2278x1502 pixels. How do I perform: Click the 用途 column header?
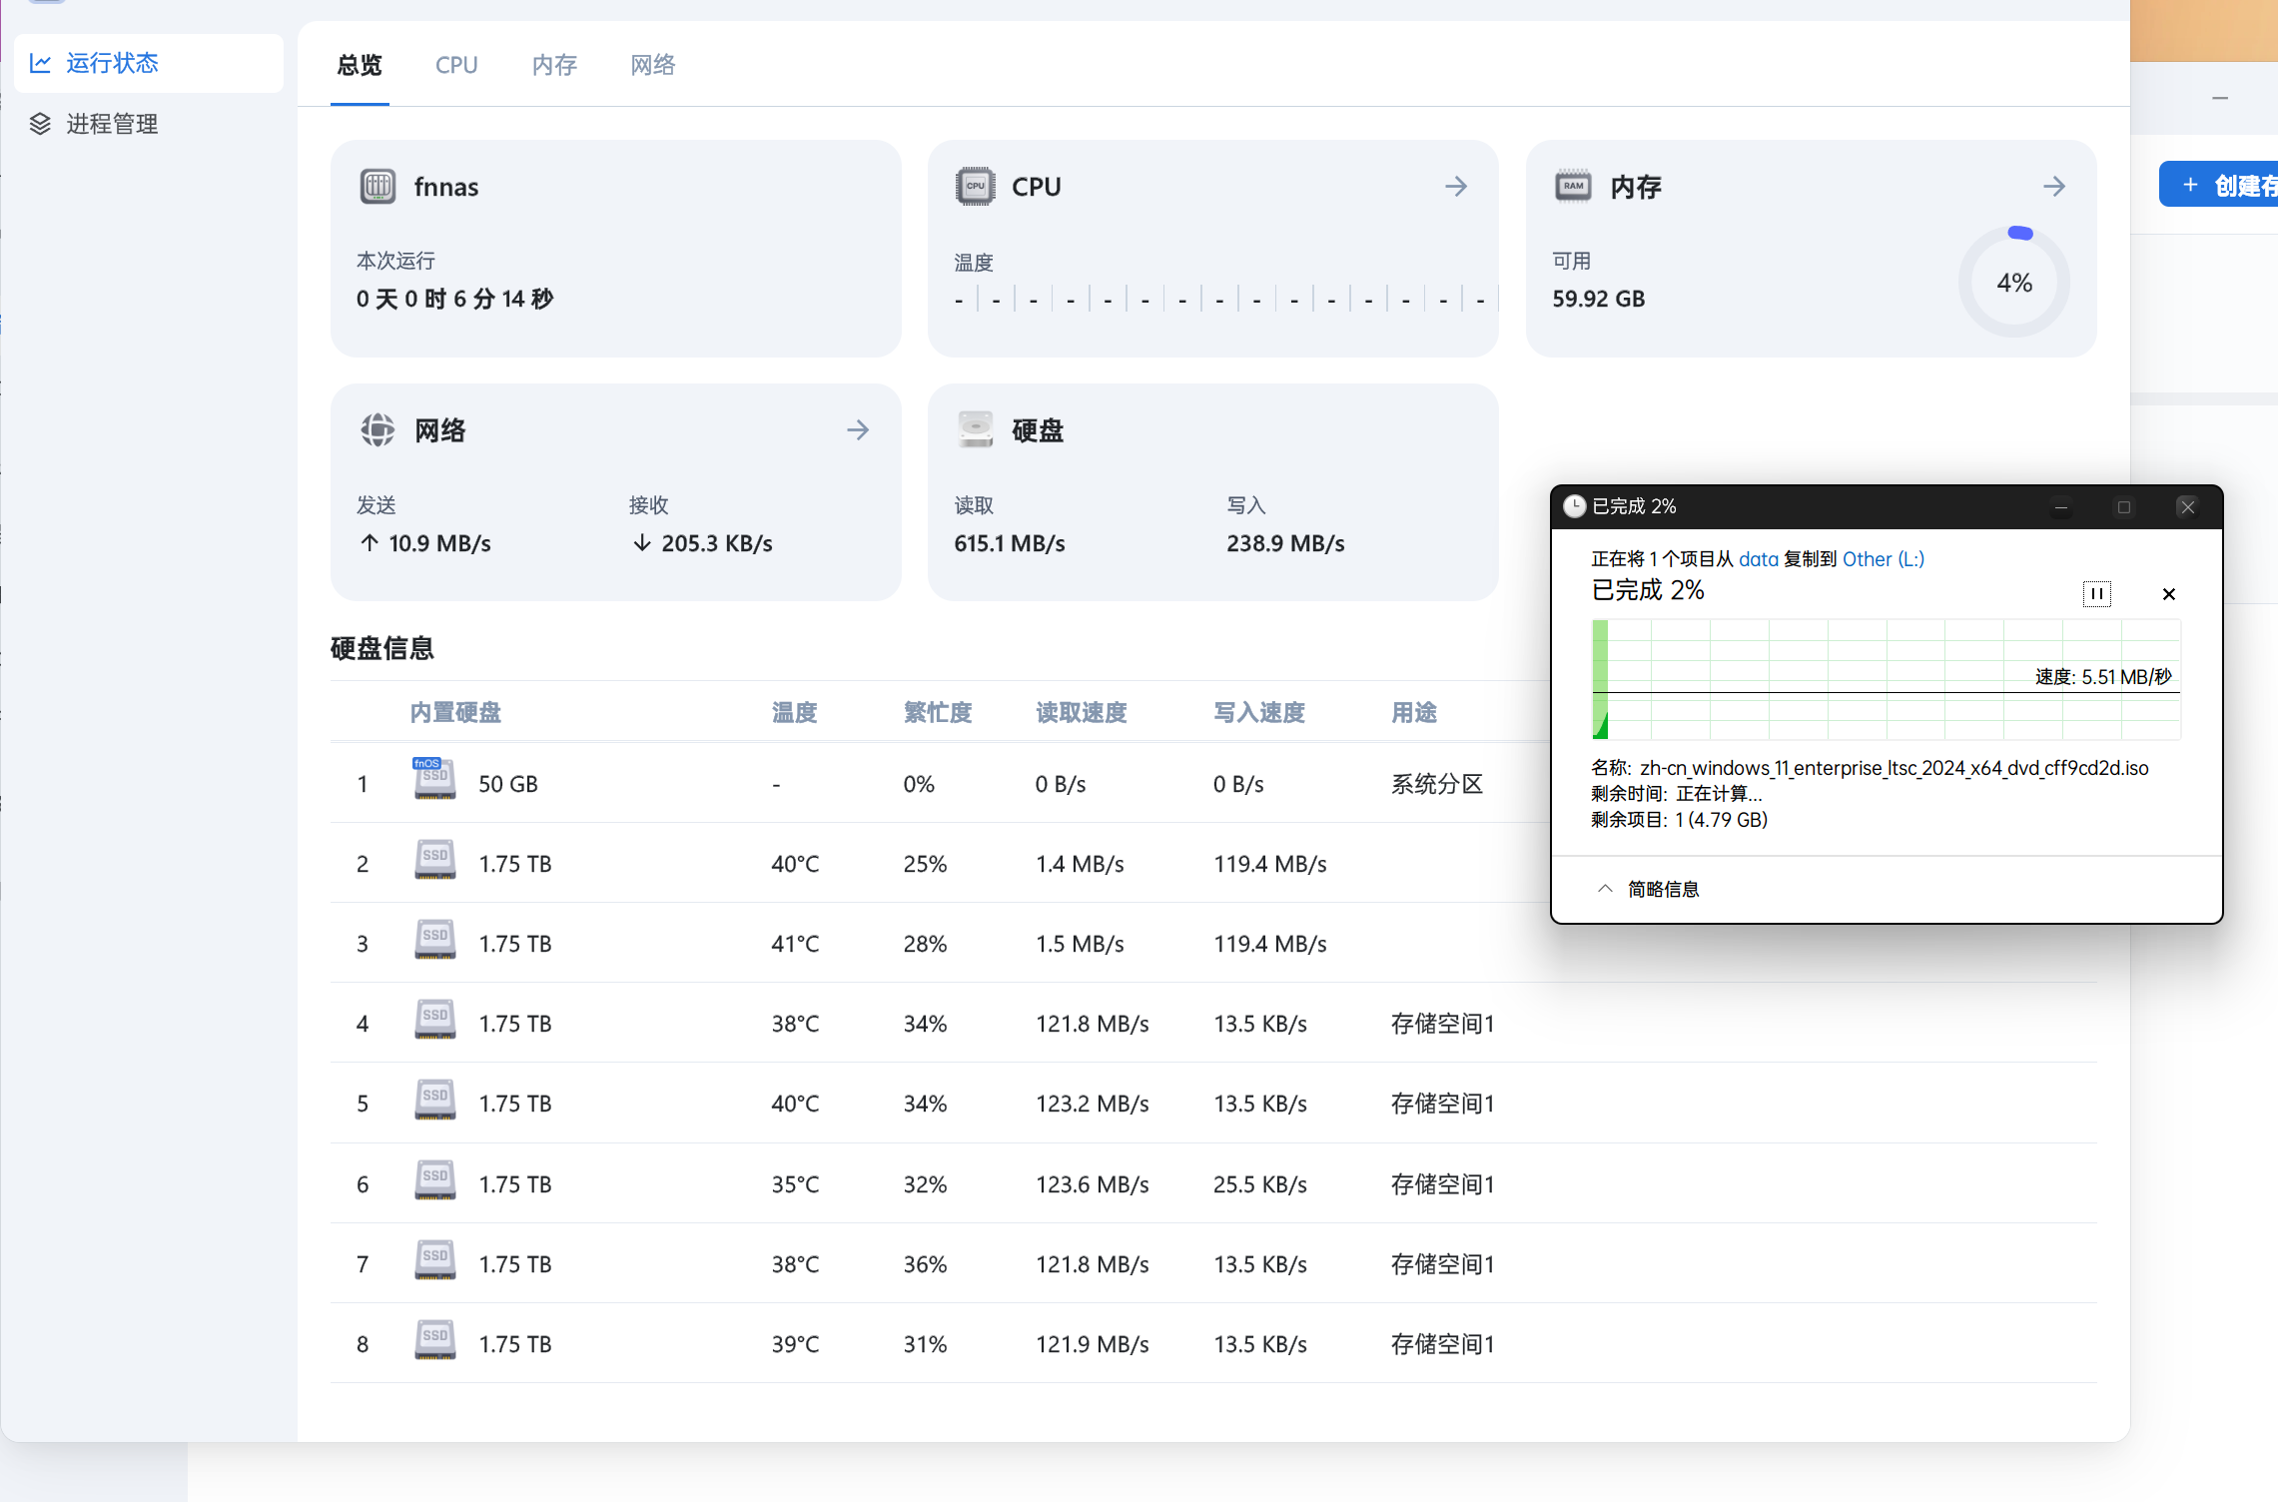coord(1414,713)
